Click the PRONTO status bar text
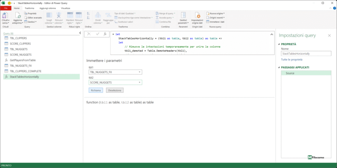Image resolution: width=337 pixels, height=168 pixels. click(x=7, y=165)
